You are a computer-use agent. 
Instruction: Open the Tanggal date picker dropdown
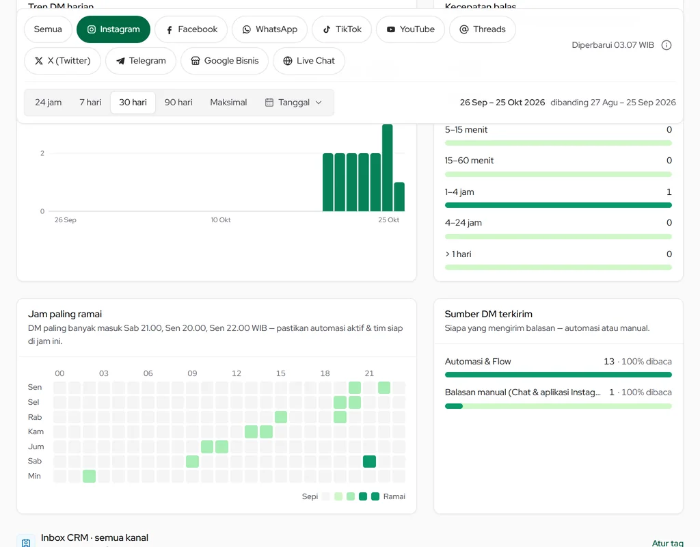click(x=294, y=103)
